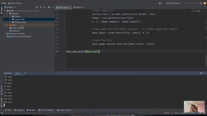This screenshot has height=116, width=207.
Task: Click the Expand All icon in Project panel
Action: click(40, 7)
